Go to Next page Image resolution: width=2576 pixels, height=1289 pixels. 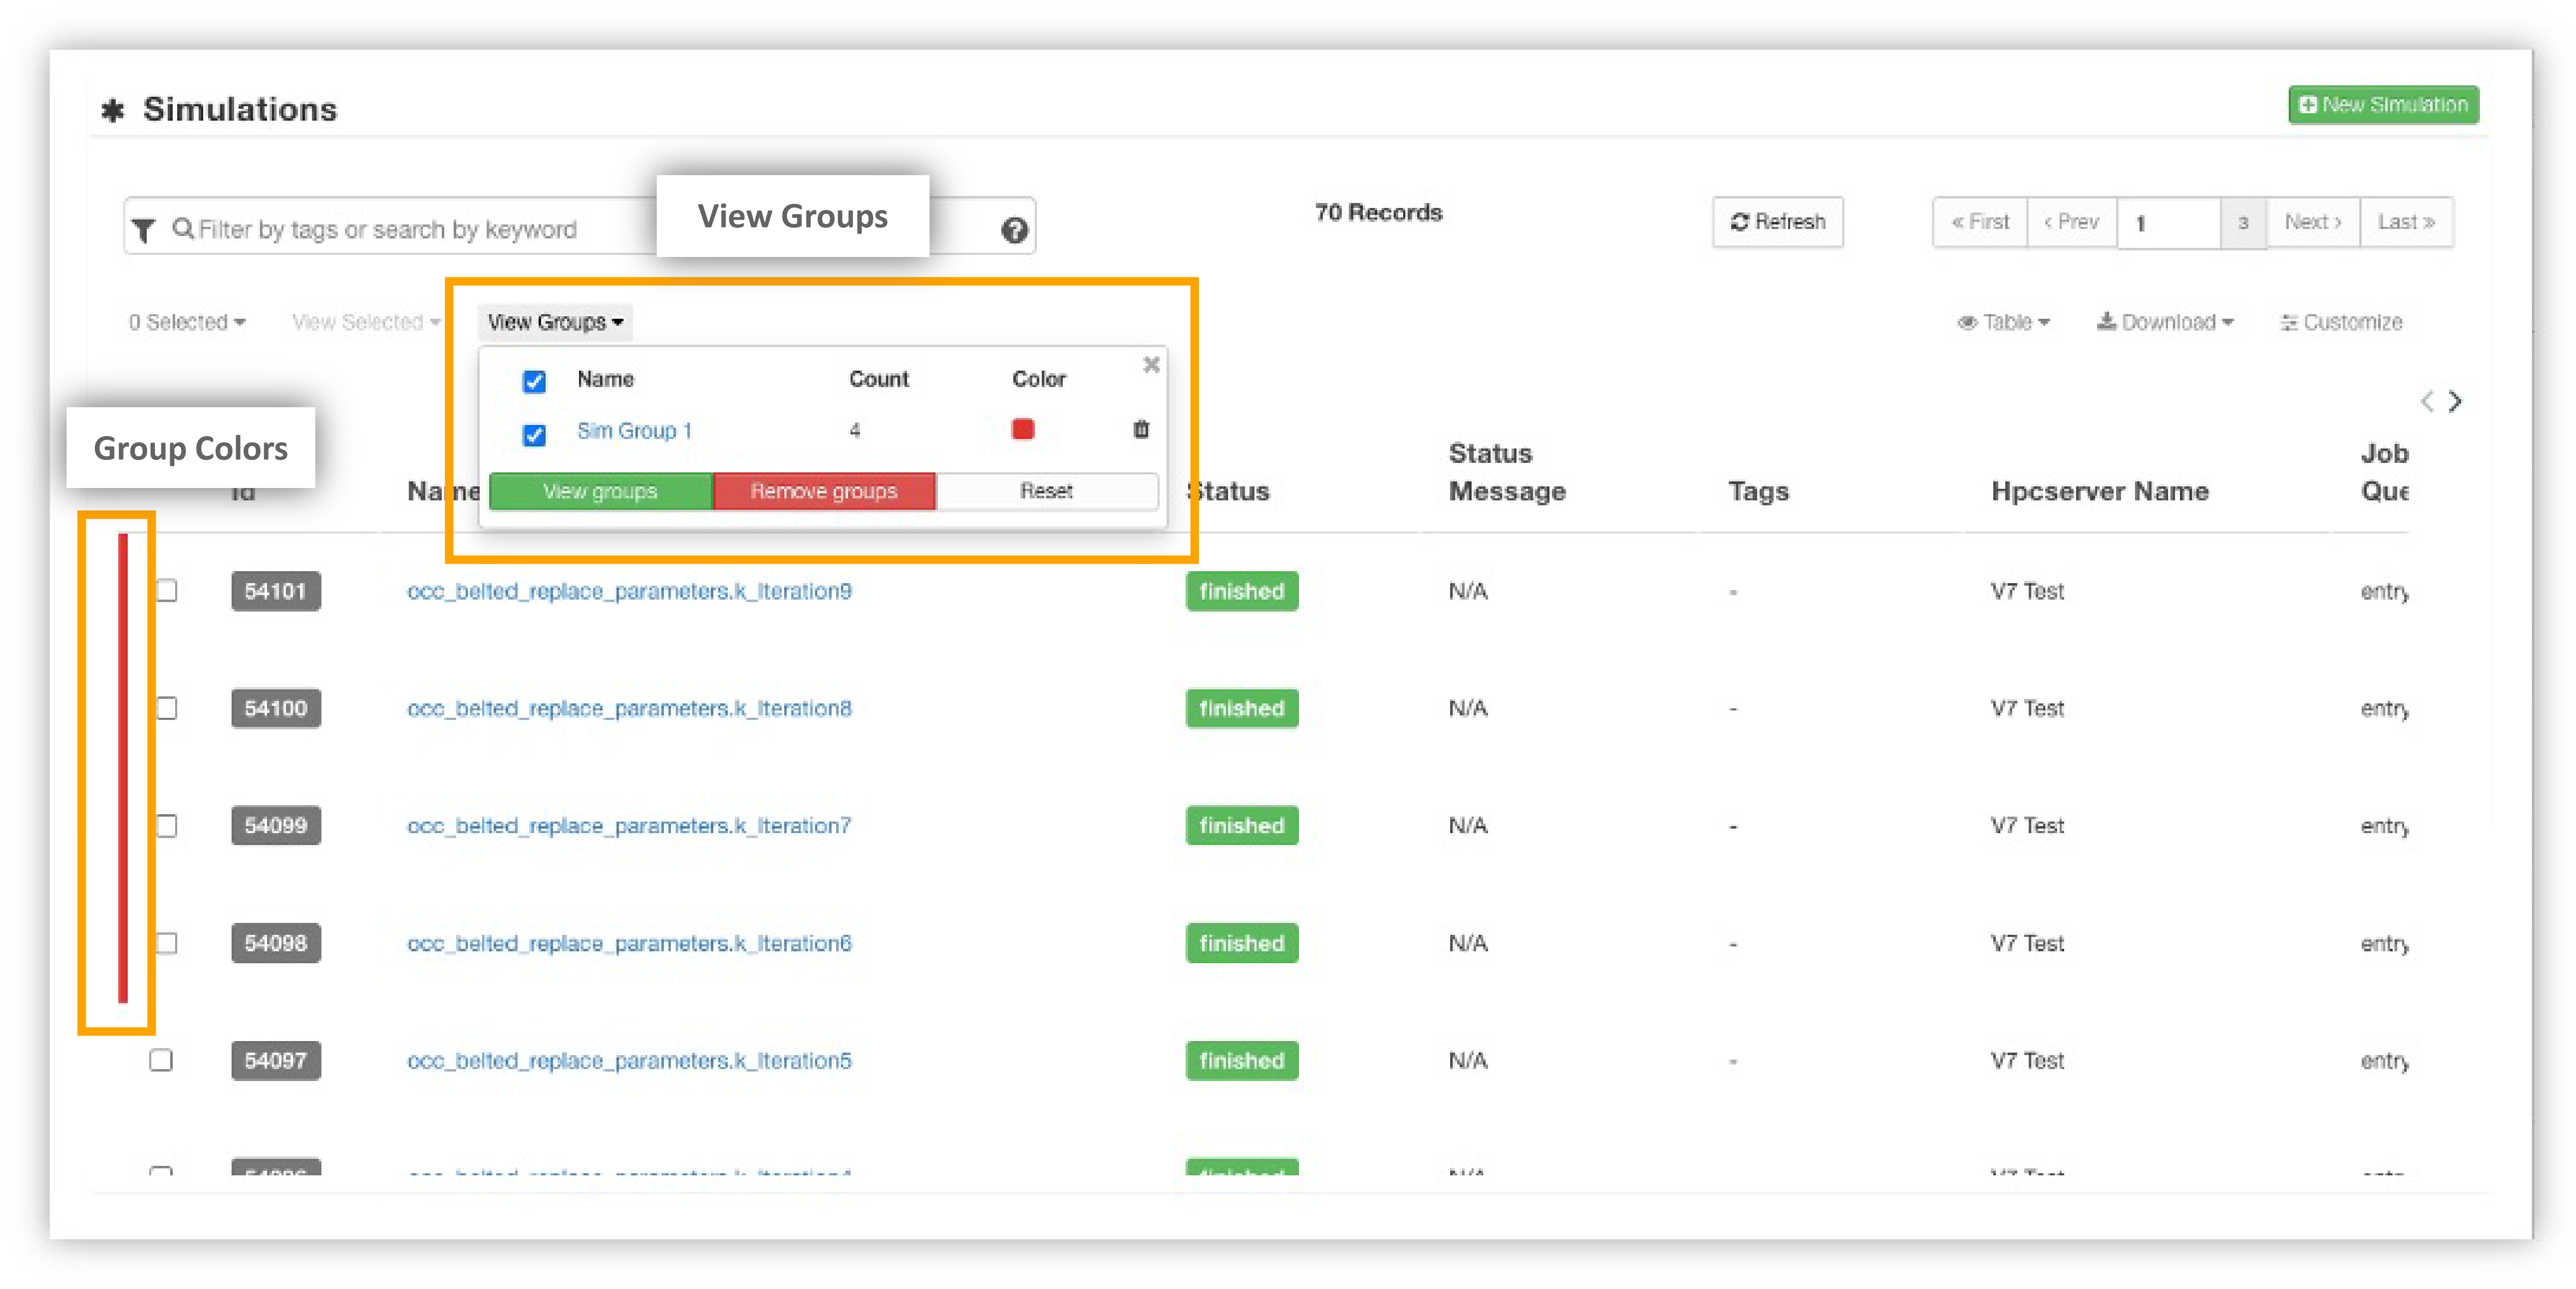click(2313, 222)
